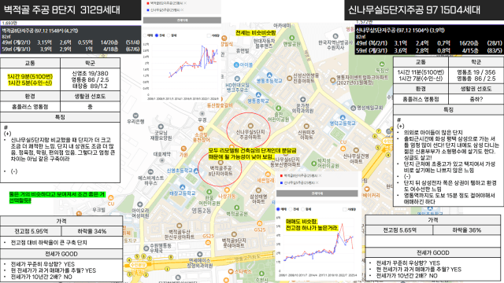Click the 에스비제스트하우스 marker icon
Viewport: 504px width, 283px height.
(x=150, y=171)
